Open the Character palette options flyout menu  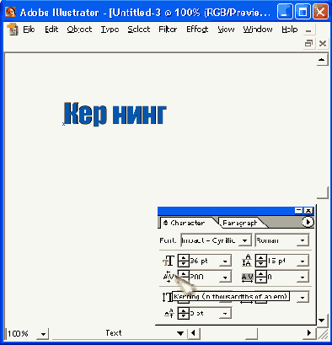308,222
